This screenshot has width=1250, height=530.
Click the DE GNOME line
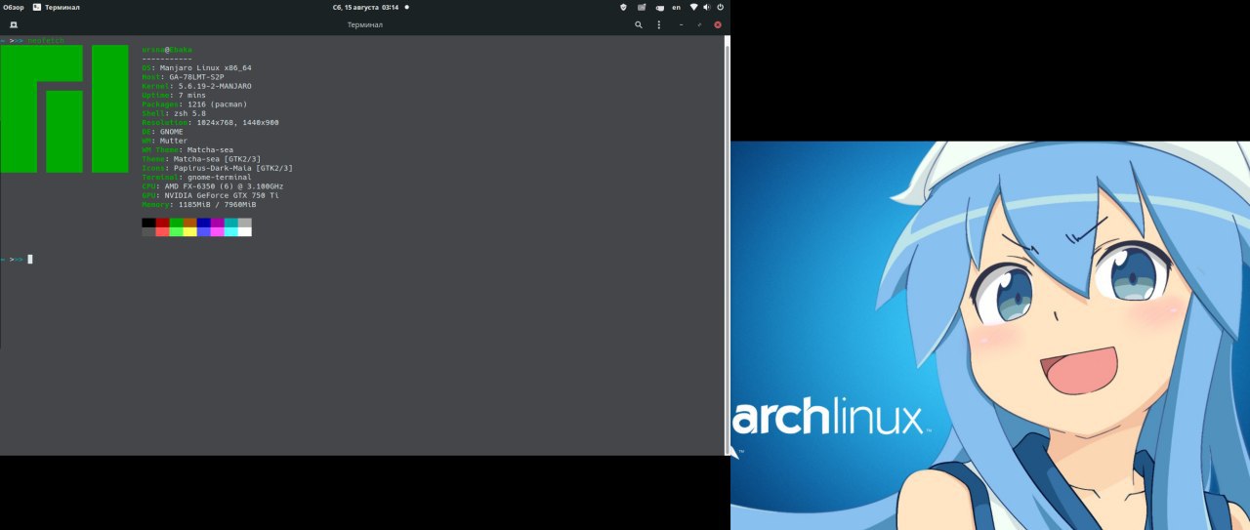click(162, 131)
